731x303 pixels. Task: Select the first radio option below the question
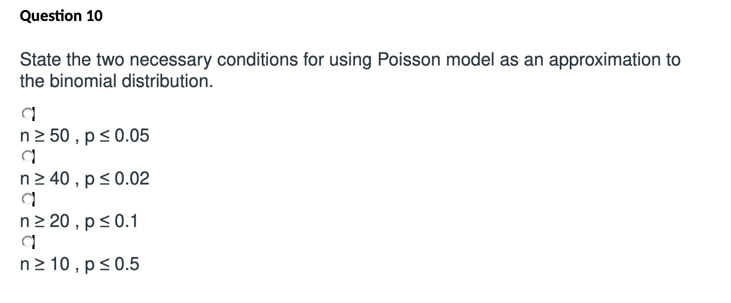pos(26,113)
